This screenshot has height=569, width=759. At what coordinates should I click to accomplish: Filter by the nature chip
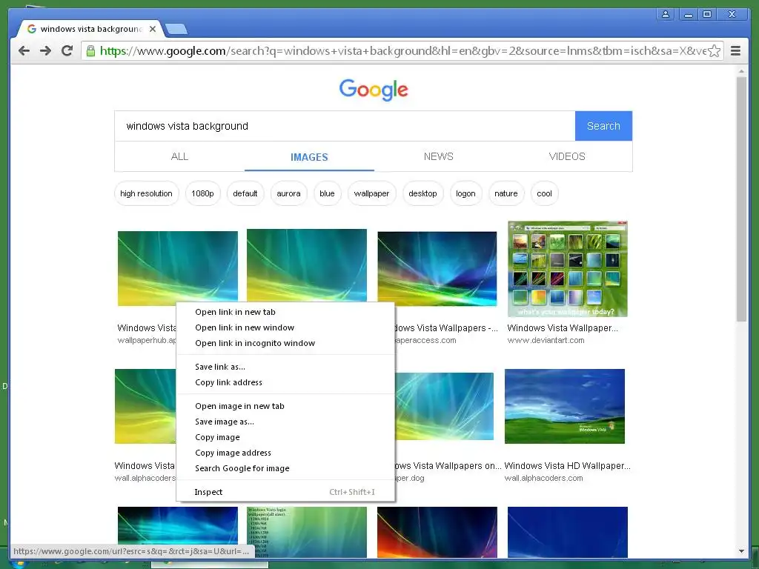point(506,193)
